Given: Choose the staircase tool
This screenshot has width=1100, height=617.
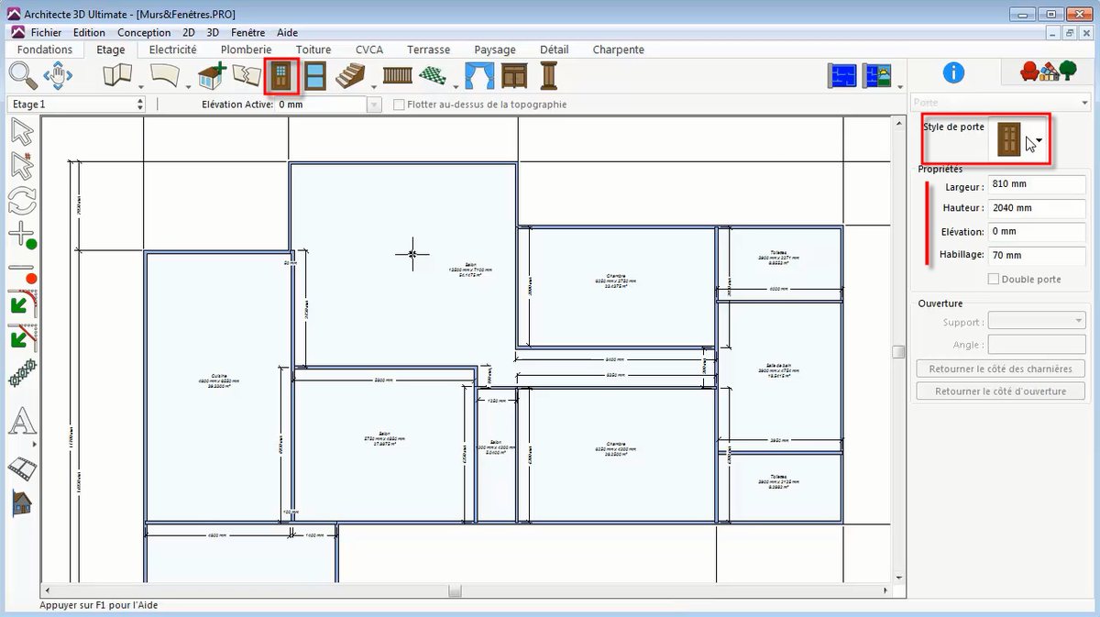Looking at the screenshot, I should (x=350, y=75).
